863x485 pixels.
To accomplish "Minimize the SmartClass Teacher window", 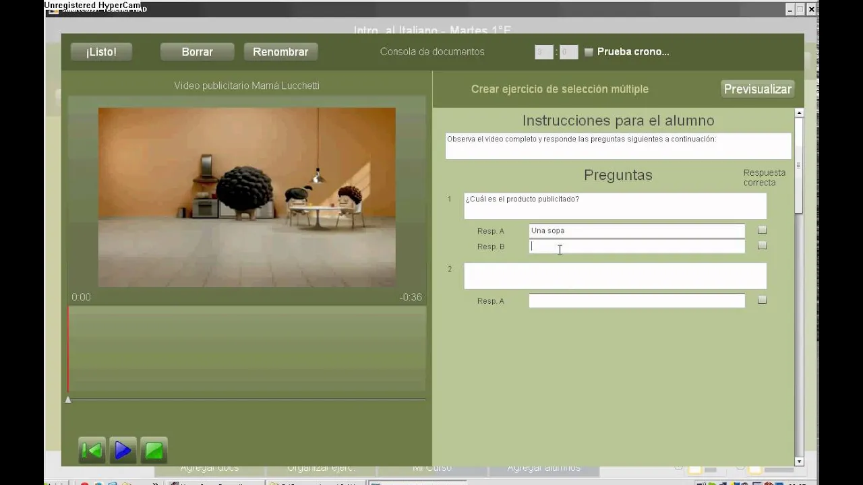I will (x=790, y=9).
